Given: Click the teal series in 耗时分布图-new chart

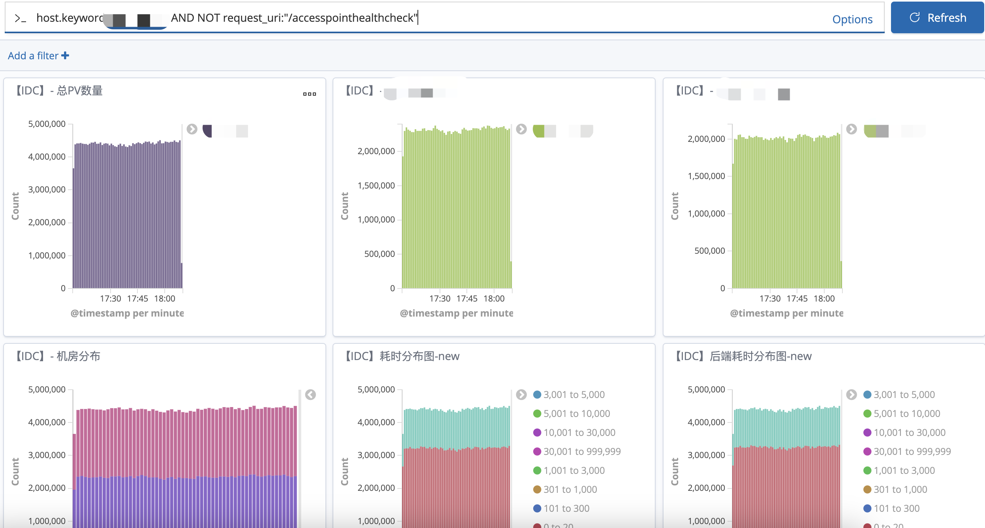Looking at the screenshot, I should click(457, 429).
